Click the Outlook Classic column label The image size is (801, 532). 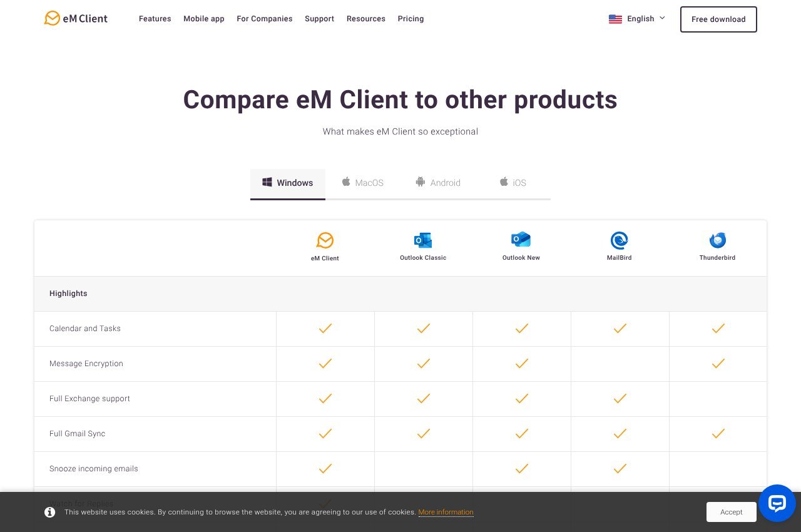423,258
